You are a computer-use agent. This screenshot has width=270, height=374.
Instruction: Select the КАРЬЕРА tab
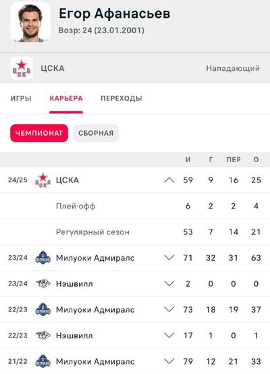[66, 99]
